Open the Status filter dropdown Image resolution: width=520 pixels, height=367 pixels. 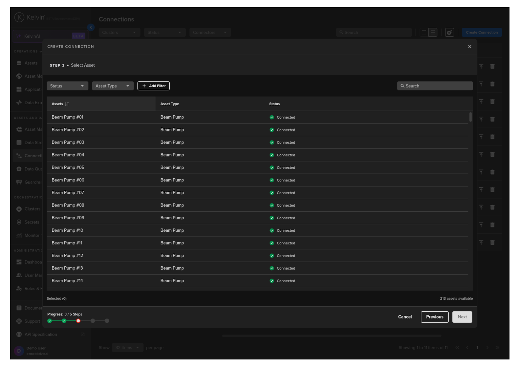(x=67, y=86)
